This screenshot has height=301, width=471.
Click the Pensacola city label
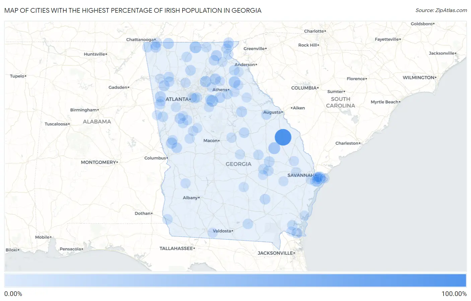point(70,249)
